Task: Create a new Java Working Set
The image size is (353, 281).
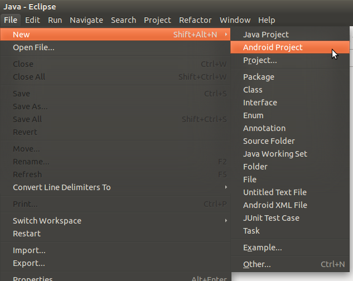Action: 290,154
